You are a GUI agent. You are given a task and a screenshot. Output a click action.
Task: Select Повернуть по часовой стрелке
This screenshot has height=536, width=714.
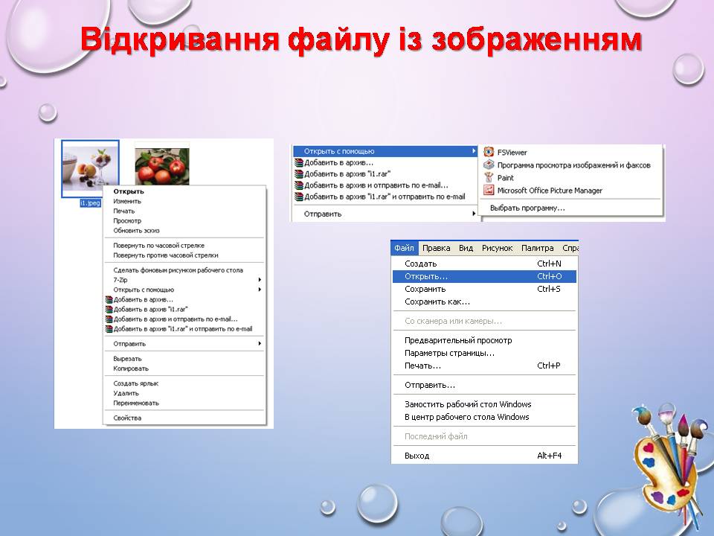pos(158,246)
